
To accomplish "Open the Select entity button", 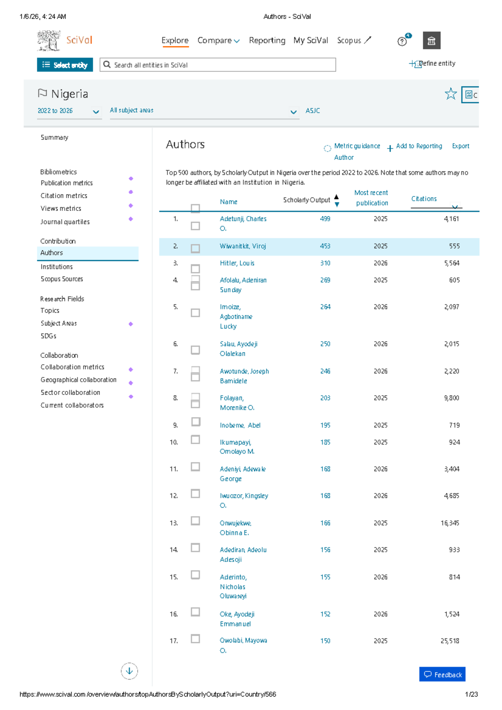I will (65, 65).
